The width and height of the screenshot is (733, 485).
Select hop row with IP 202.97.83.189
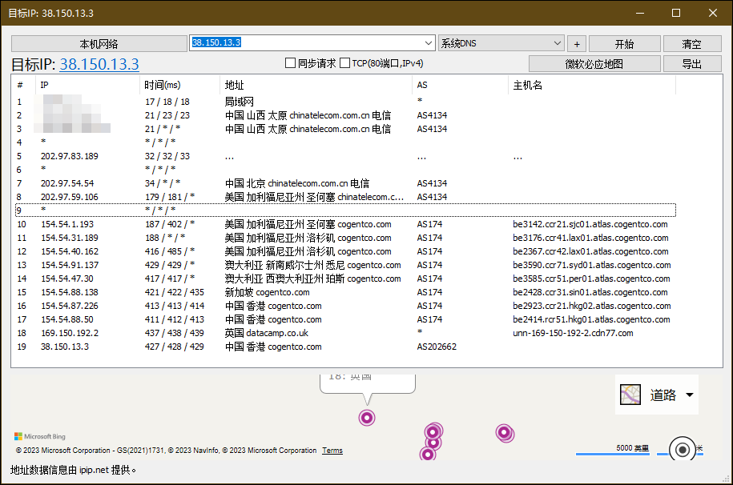(x=69, y=157)
